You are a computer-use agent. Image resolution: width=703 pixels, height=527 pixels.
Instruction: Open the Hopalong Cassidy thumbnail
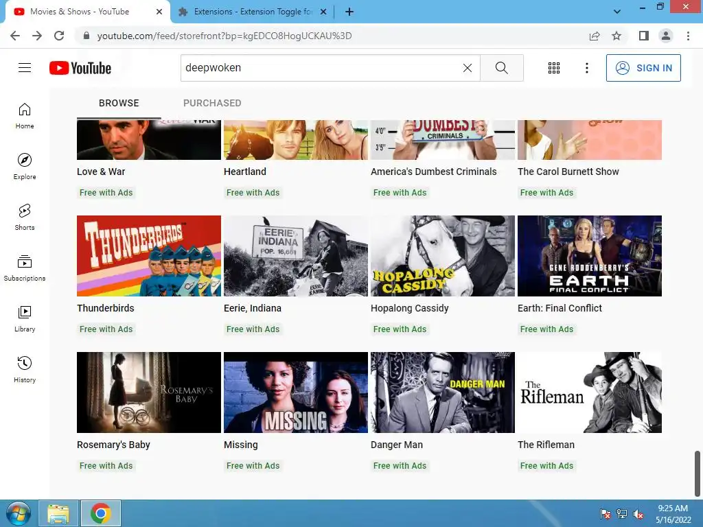pos(443,256)
